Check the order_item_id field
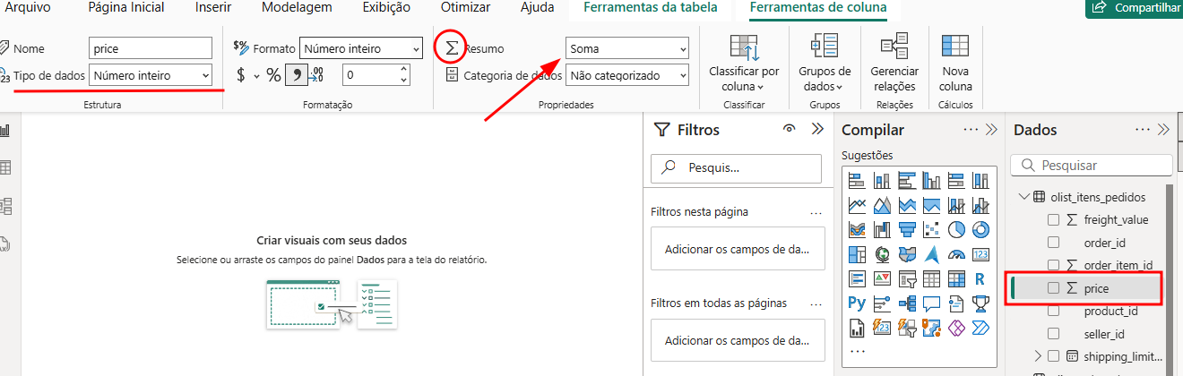 click(1053, 265)
